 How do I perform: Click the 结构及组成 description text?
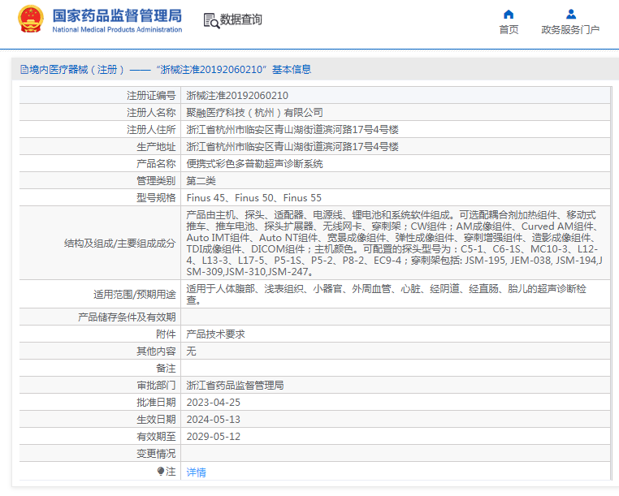[x=394, y=243]
